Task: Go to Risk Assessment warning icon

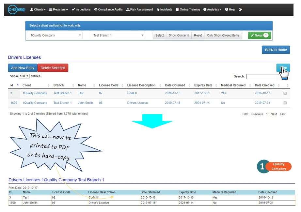Action: [139, 9]
